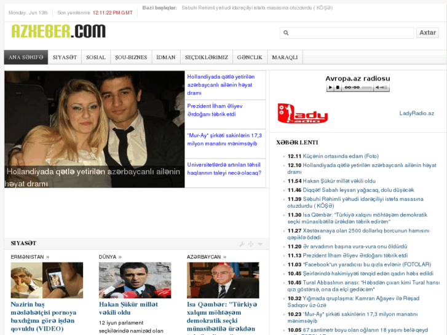Viewport: 447px width, 335px height.
Task: Open news feed item 'Küçənin ortasında edam (Foto)'
Action: [x=341, y=156]
